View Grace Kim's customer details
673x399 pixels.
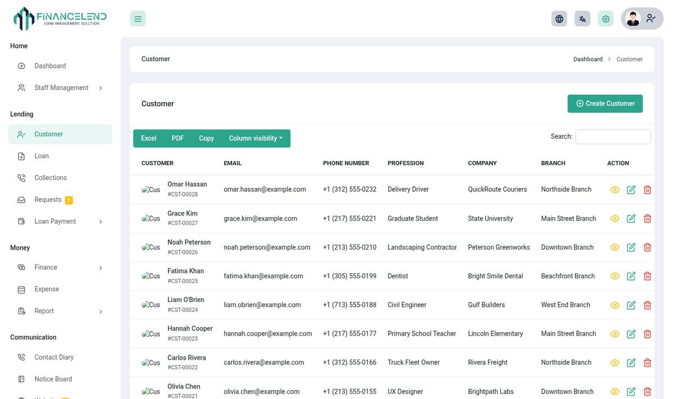(x=615, y=218)
